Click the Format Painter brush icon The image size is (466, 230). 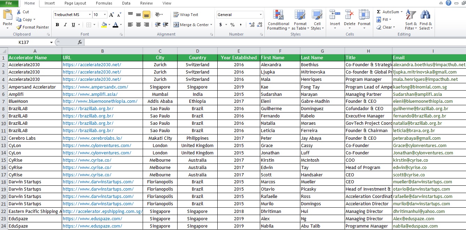19,27
